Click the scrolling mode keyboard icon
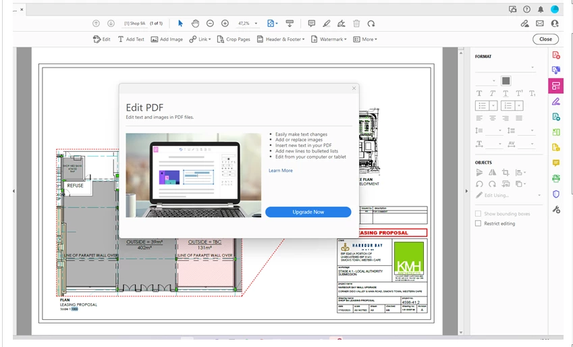The image size is (573, 347). pyautogui.click(x=290, y=24)
